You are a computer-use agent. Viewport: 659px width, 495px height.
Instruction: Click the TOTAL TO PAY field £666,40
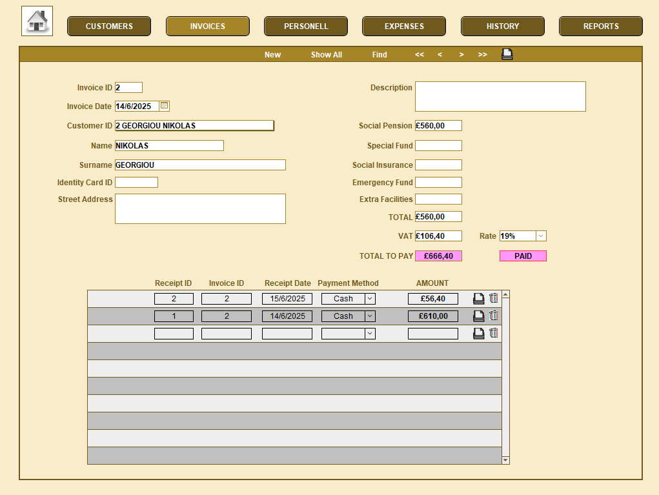pyautogui.click(x=438, y=256)
